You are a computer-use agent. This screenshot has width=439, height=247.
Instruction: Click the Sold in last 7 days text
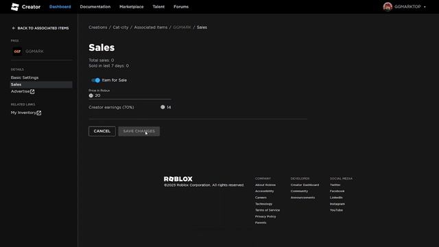pyautogui.click(x=108, y=66)
